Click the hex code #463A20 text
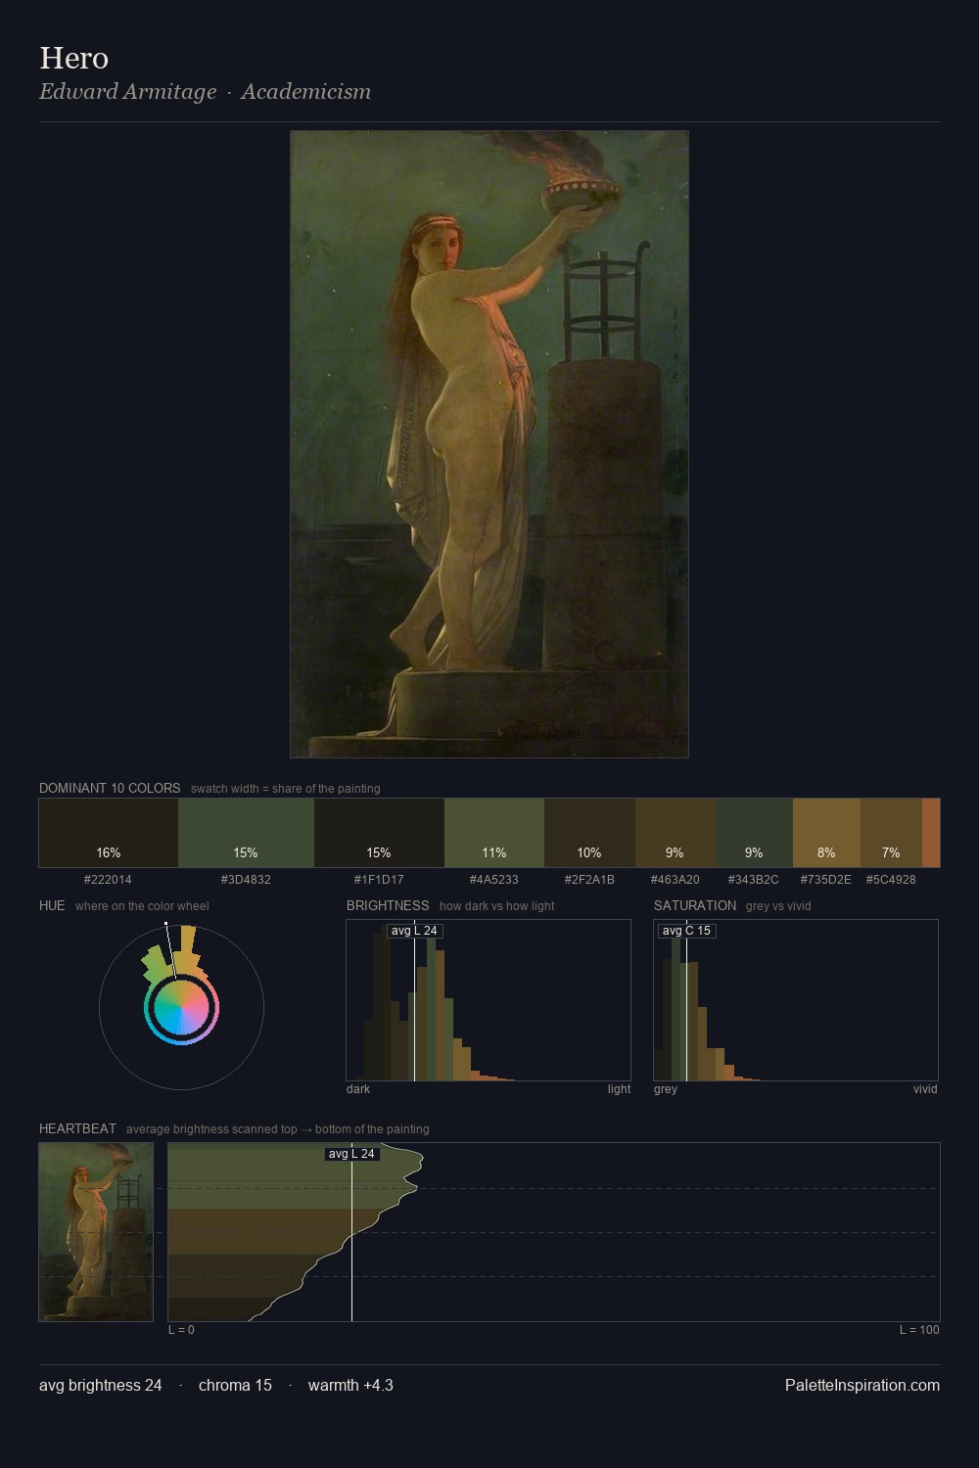979x1468 pixels. (676, 879)
